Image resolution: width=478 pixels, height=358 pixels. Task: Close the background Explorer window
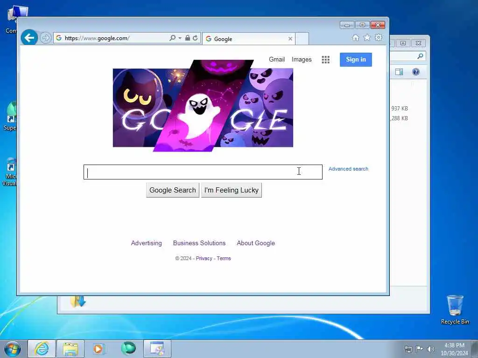point(418,43)
